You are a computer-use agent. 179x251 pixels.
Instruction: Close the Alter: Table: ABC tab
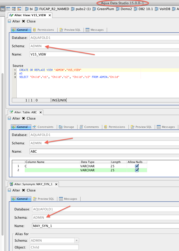point(41,112)
